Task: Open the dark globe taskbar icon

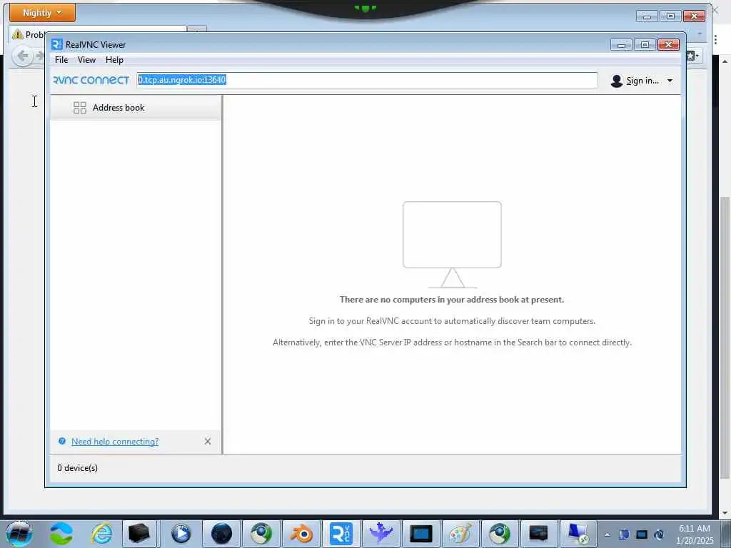Action: coord(221,534)
